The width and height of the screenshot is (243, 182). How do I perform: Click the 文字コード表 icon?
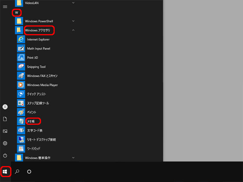[21, 130]
